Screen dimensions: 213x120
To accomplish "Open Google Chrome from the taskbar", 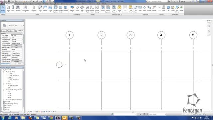I will click(x=51, y=118).
